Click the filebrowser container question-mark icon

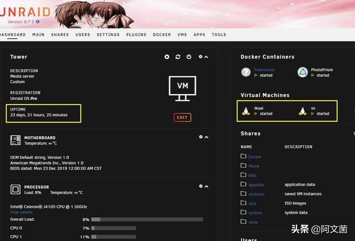pos(246,73)
